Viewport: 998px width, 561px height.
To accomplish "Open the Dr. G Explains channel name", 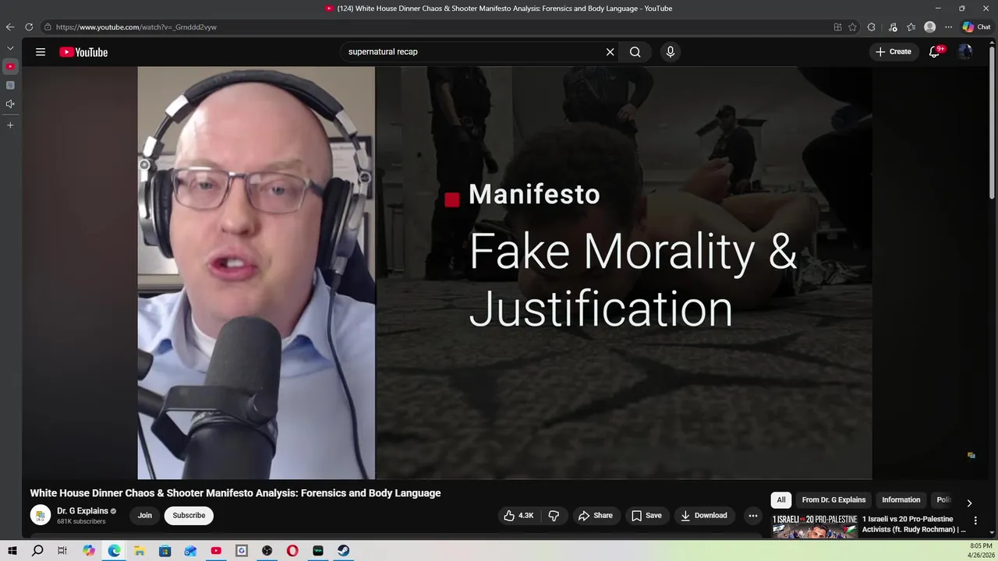I will 83,511.
